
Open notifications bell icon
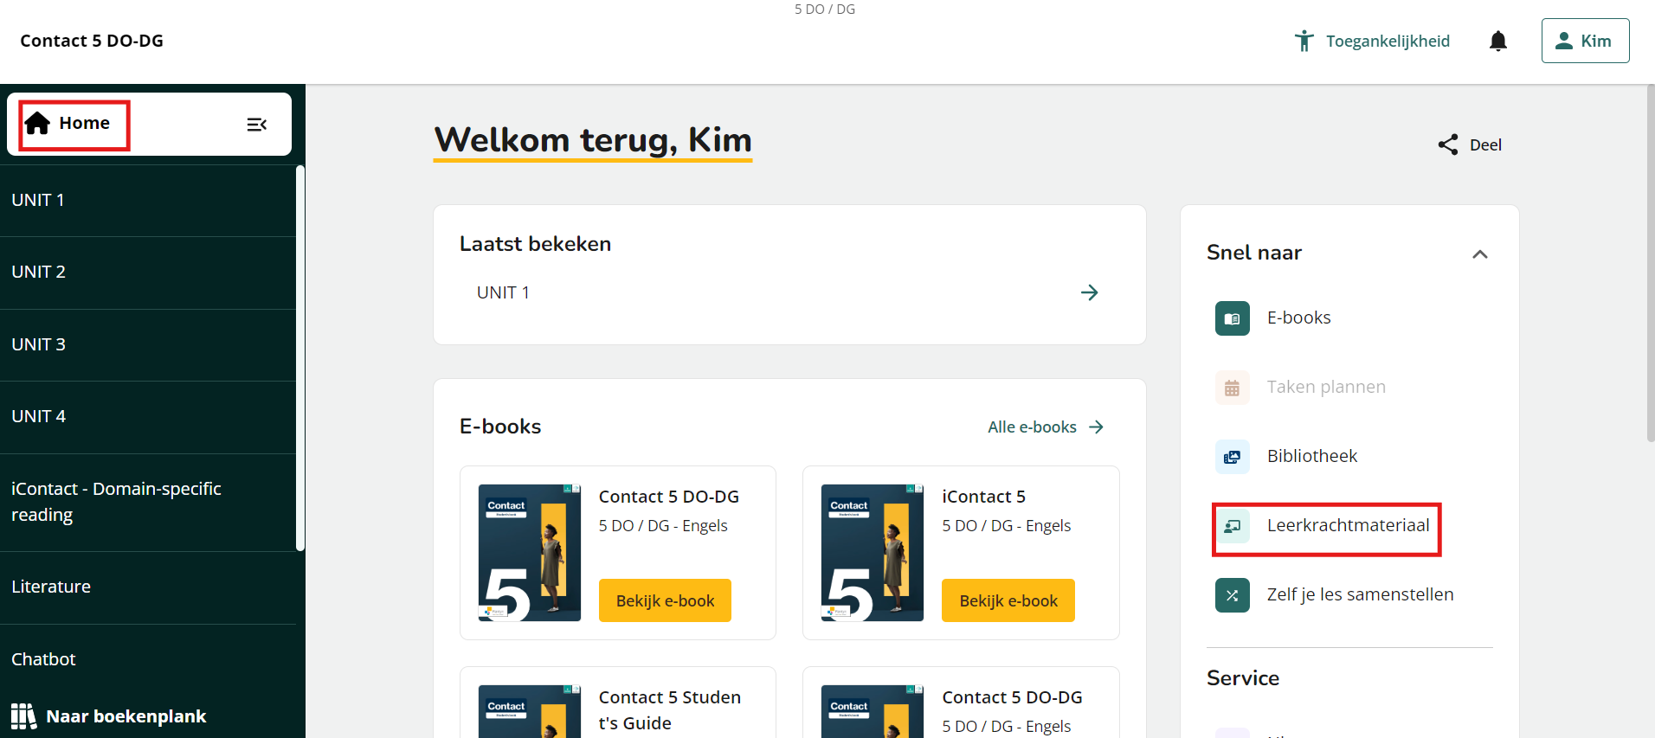[1498, 41]
